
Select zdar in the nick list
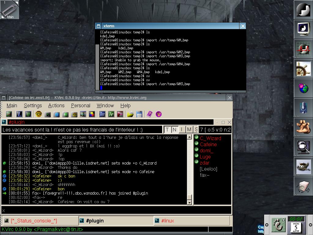[x=204, y=163]
